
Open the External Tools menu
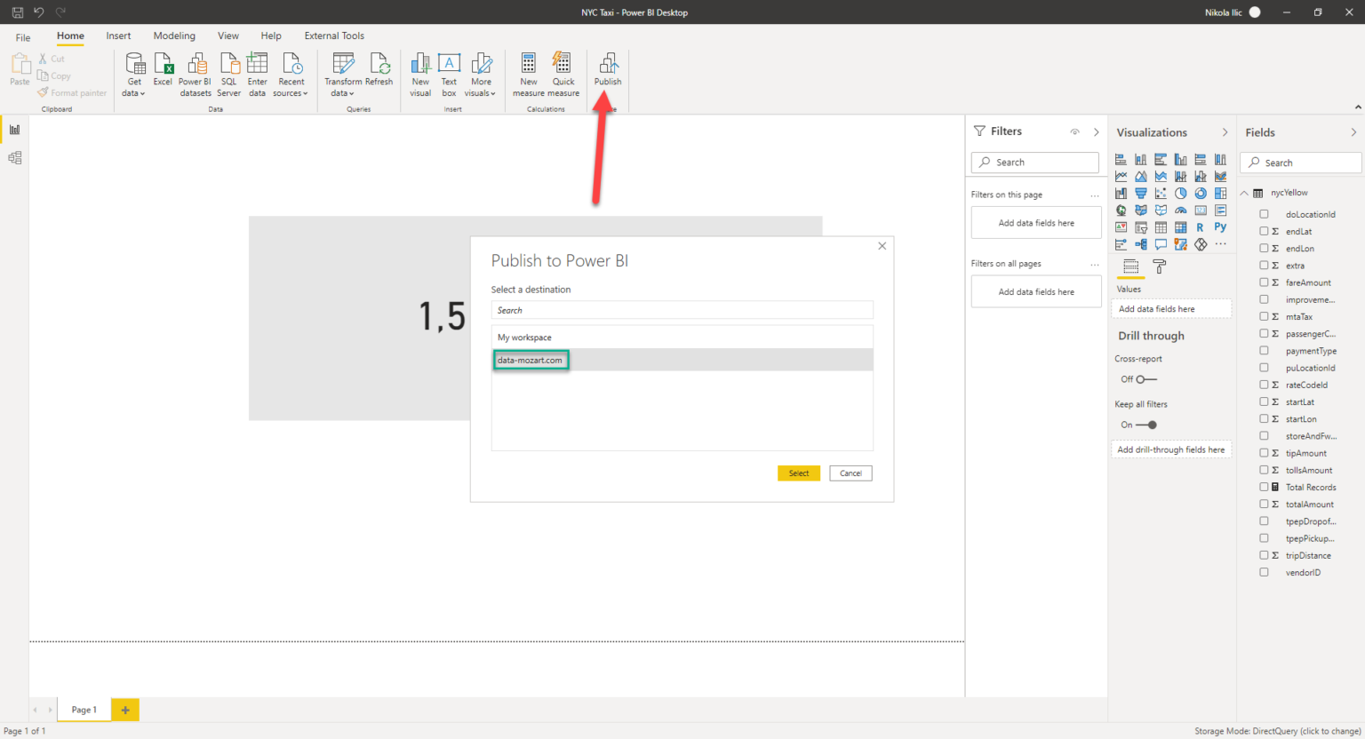coord(334,36)
